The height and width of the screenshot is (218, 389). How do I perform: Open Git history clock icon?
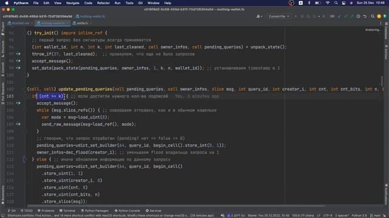click(x=358, y=16)
